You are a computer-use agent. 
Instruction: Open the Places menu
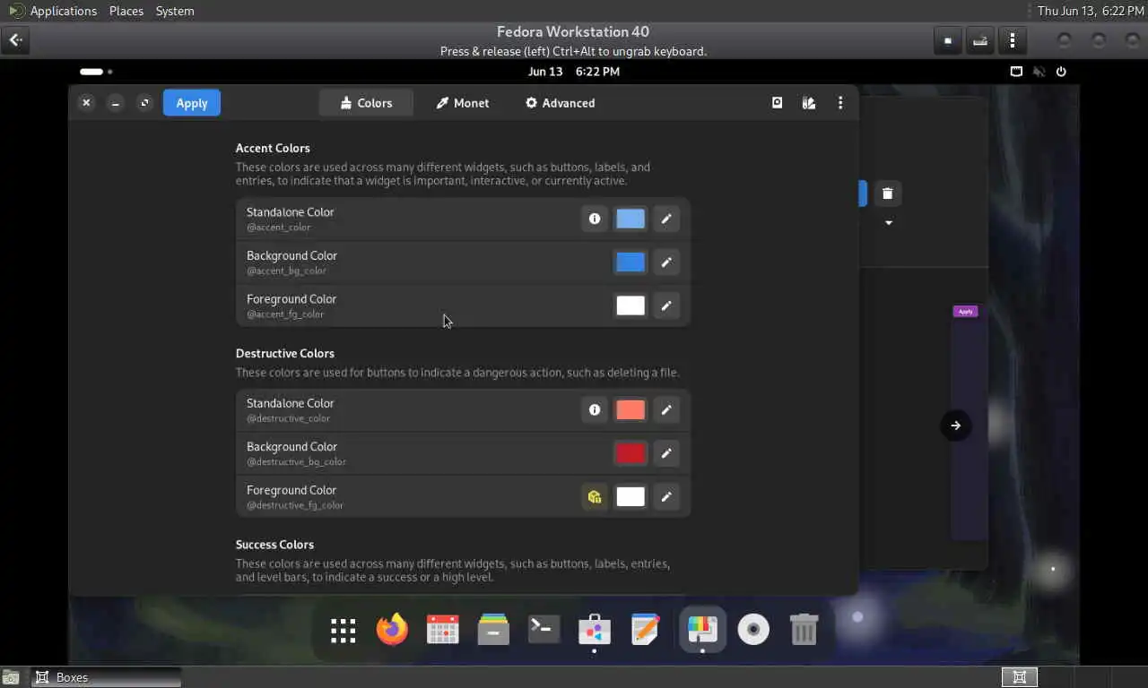pyautogui.click(x=126, y=11)
